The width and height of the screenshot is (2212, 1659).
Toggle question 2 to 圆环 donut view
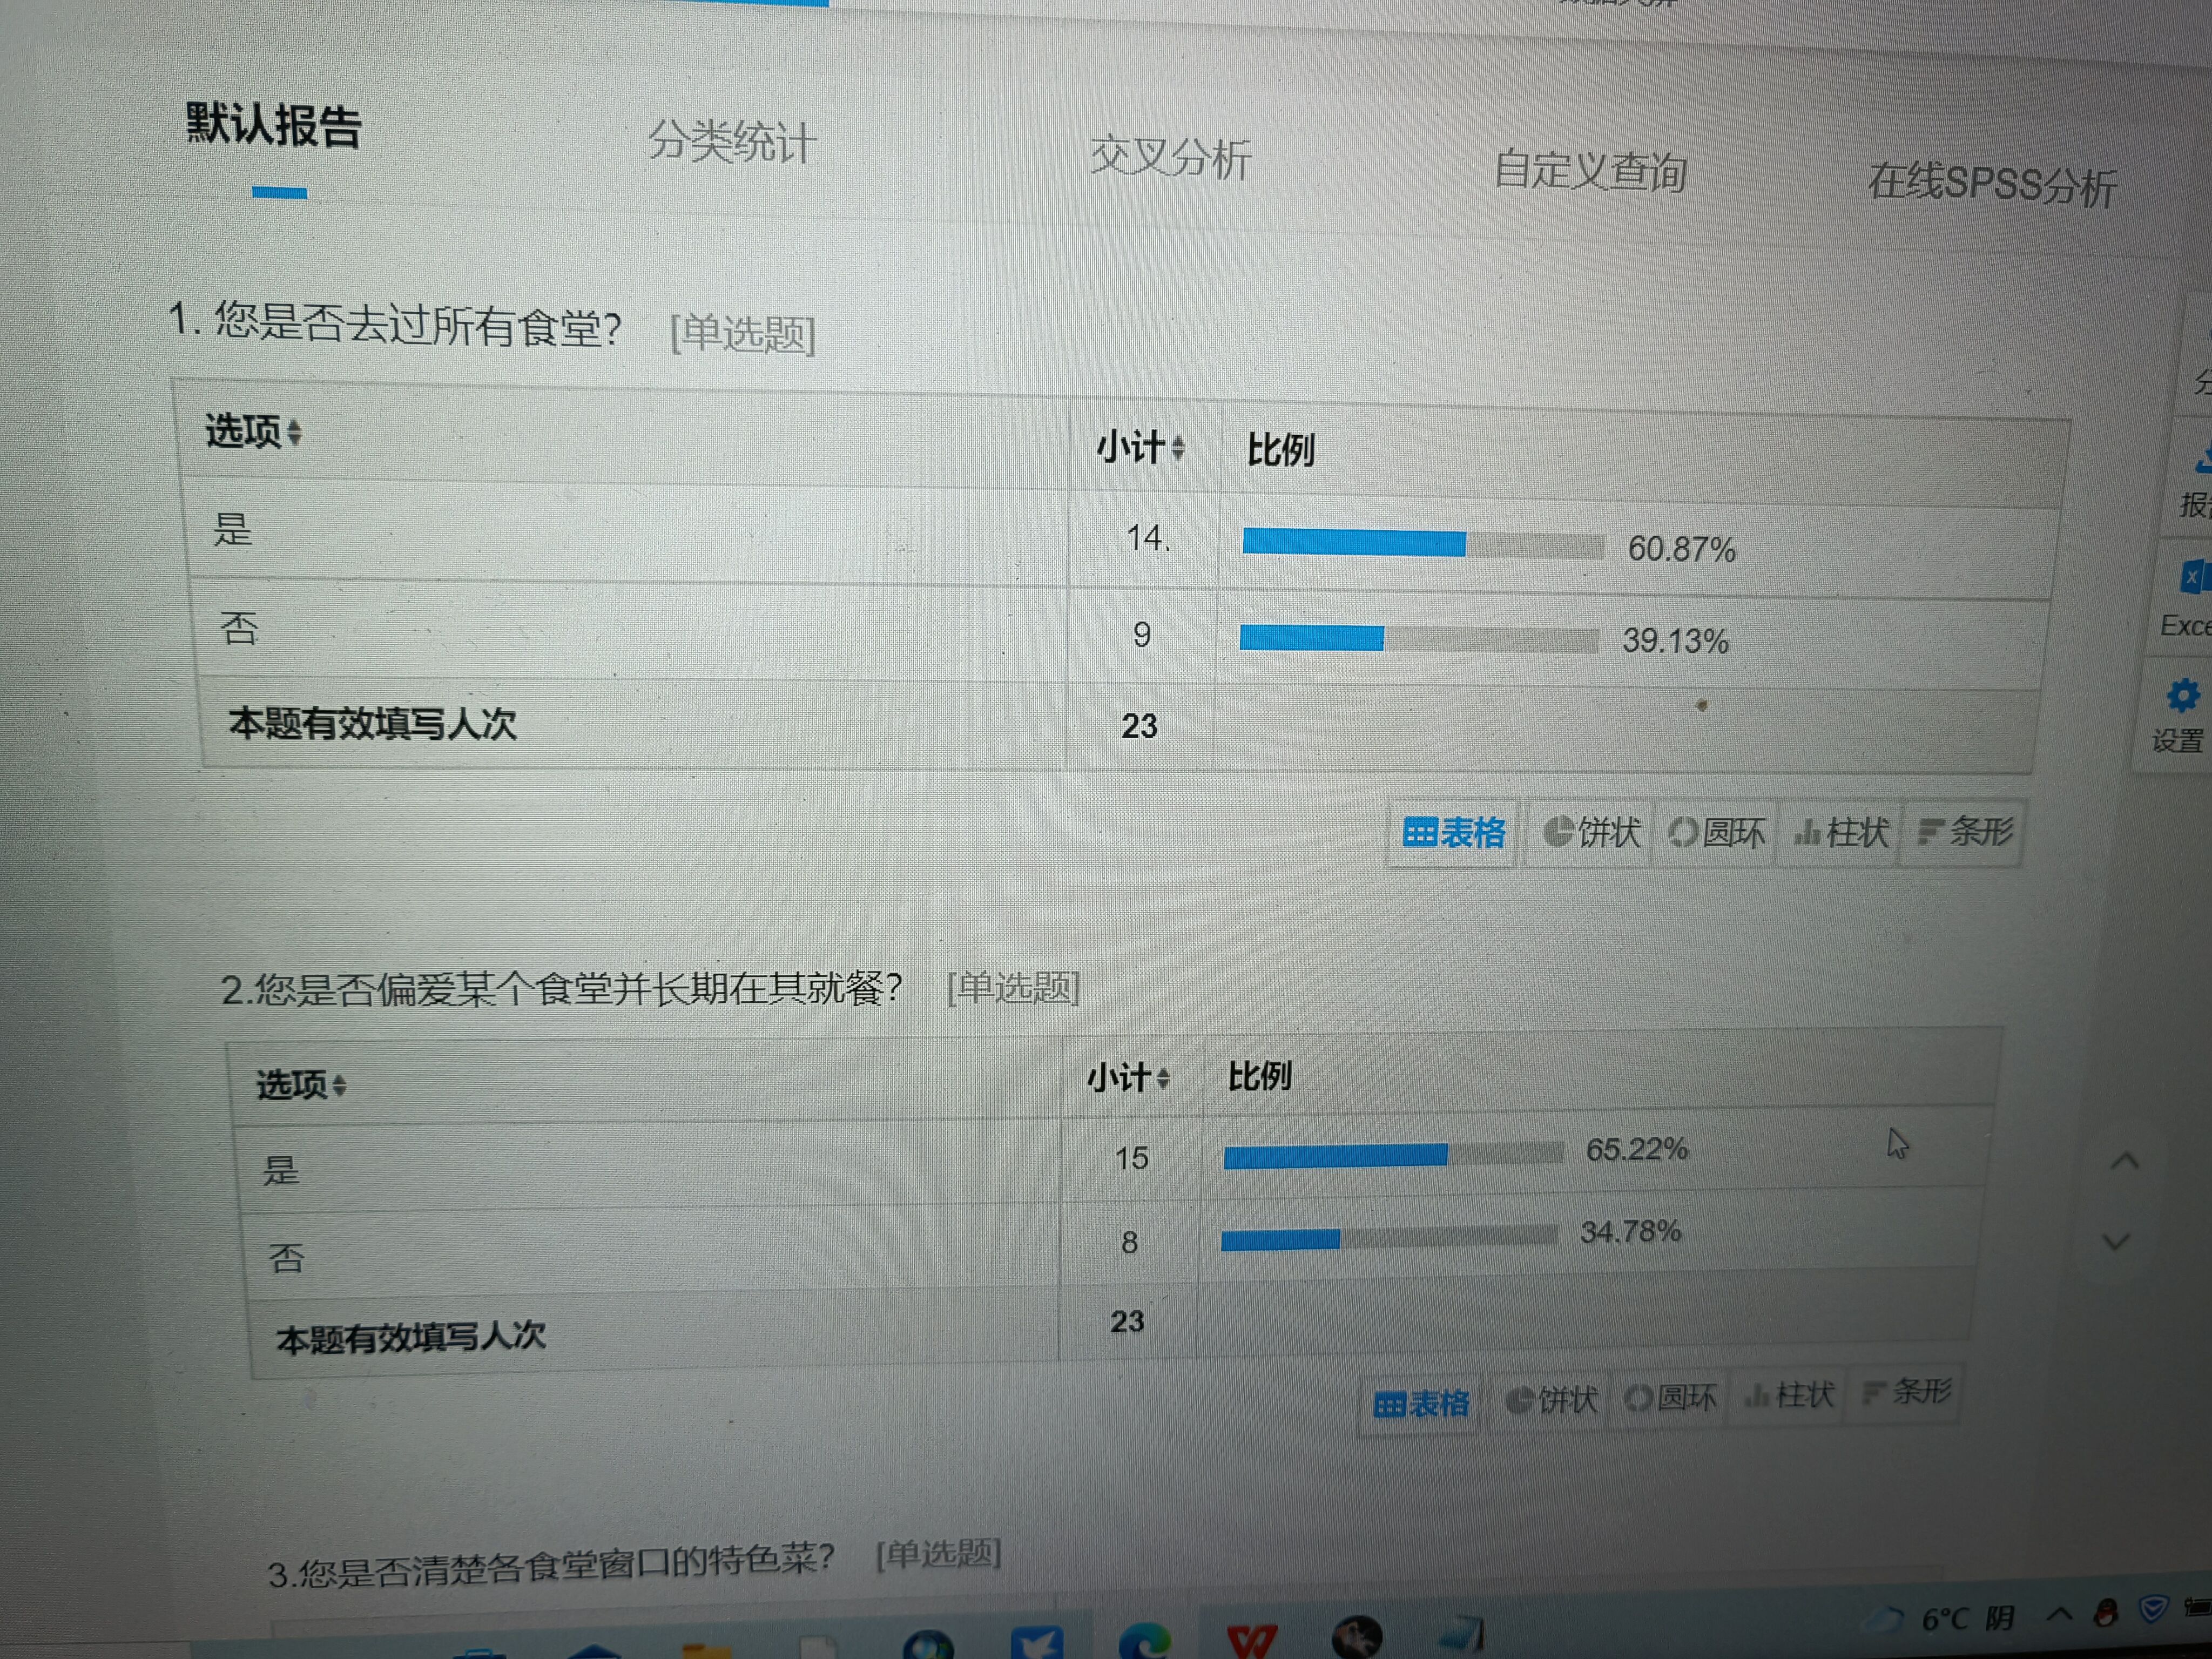pyautogui.click(x=1670, y=1398)
